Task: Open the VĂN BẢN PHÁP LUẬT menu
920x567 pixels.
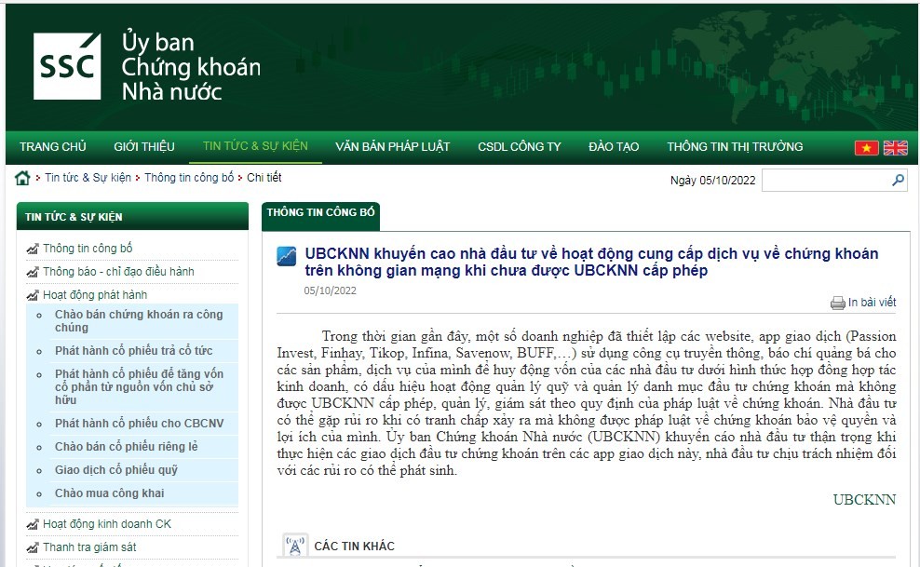Action: point(393,146)
